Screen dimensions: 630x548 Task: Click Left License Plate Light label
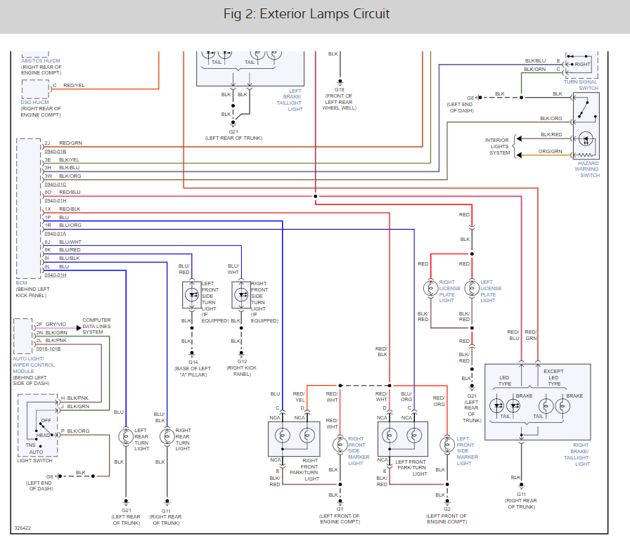(x=491, y=291)
